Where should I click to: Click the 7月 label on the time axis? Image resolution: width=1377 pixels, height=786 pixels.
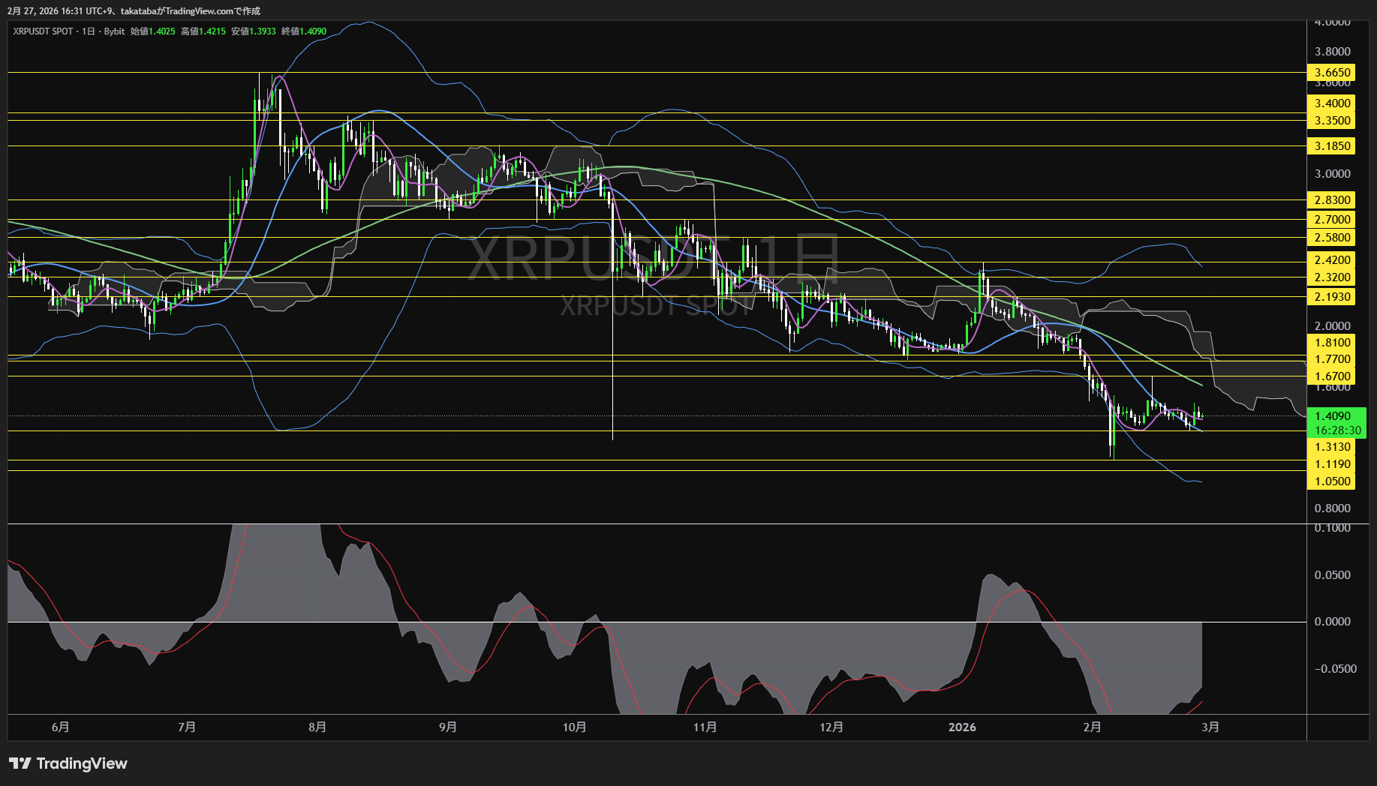tap(187, 727)
